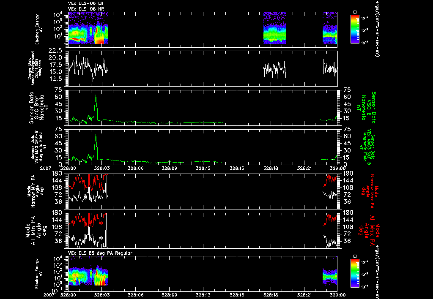Click the VEx ELS-06 LR title text
This screenshot has height=299, width=433.
tap(86, 3)
